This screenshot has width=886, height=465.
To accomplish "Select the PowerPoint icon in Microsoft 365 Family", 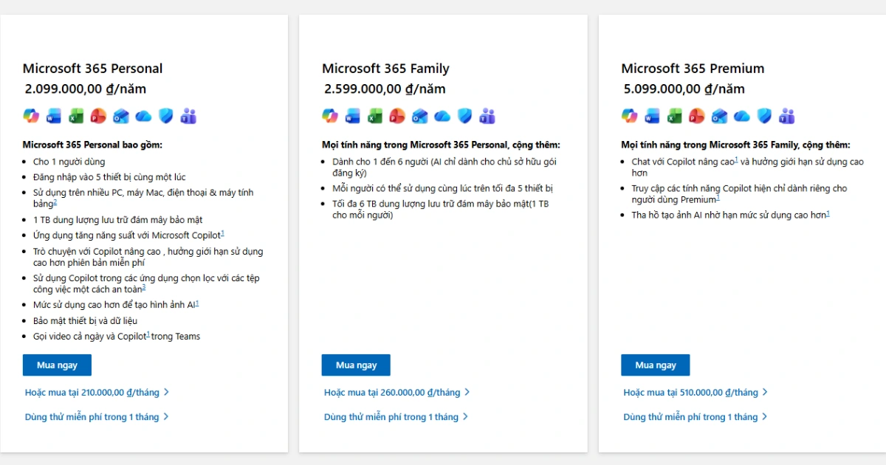I will (x=398, y=116).
